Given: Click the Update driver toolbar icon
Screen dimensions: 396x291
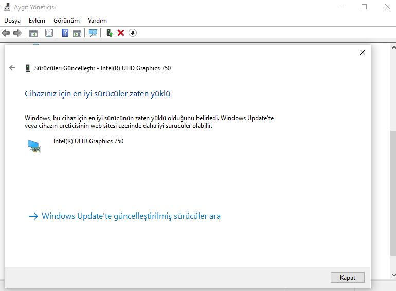Looking at the screenshot, I should click(x=109, y=33).
